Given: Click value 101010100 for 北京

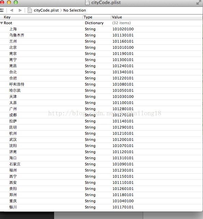Looking at the screenshot, I should click(123, 47).
